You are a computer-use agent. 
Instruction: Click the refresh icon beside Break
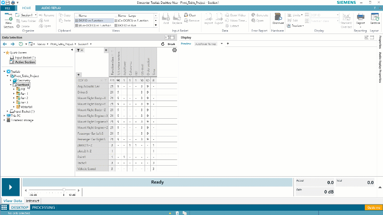pos(163,44)
